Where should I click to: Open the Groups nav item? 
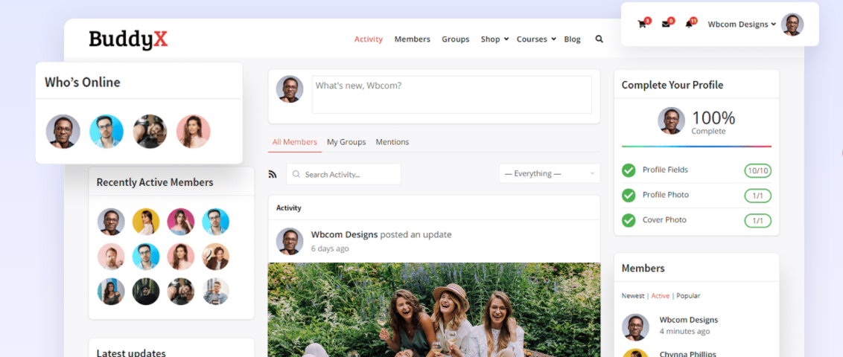point(455,39)
